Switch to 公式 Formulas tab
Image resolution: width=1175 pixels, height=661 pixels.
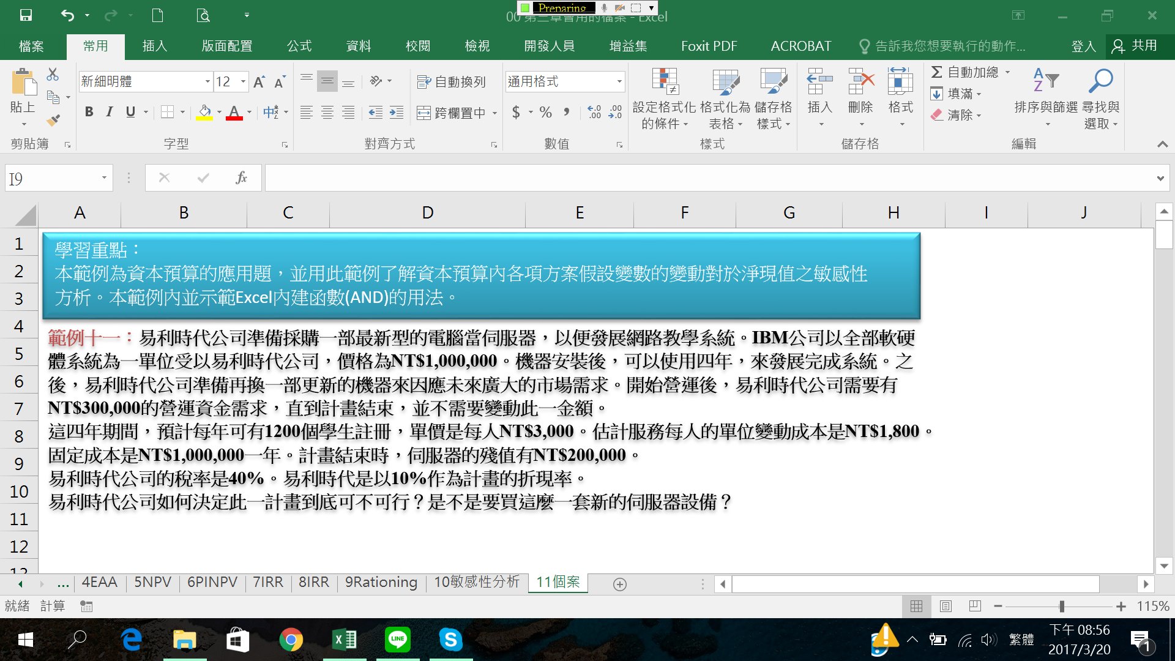(x=299, y=46)
